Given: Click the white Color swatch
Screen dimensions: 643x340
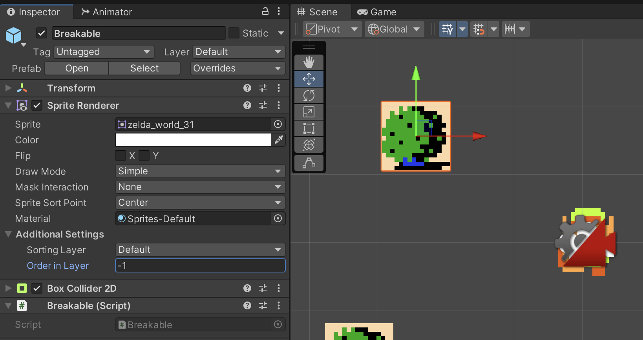Looking at the screenshot, I should coord(193,140).
